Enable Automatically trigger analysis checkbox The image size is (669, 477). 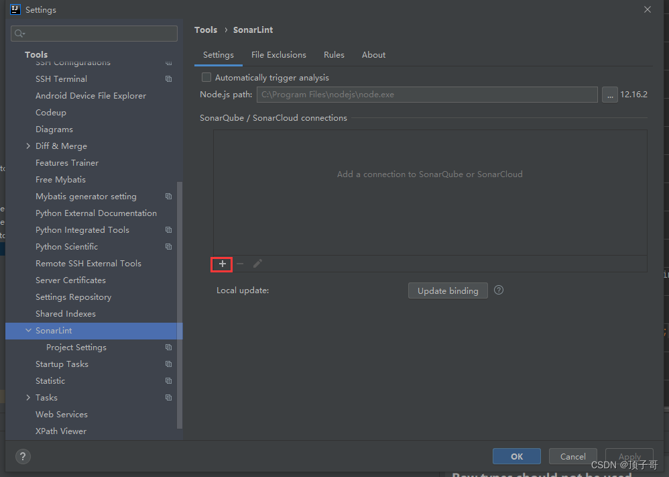click(x=206, y=77)
